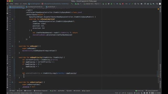Click the Profile app icon in toolbar
The image size is (168, 94).
pos(117,4)
